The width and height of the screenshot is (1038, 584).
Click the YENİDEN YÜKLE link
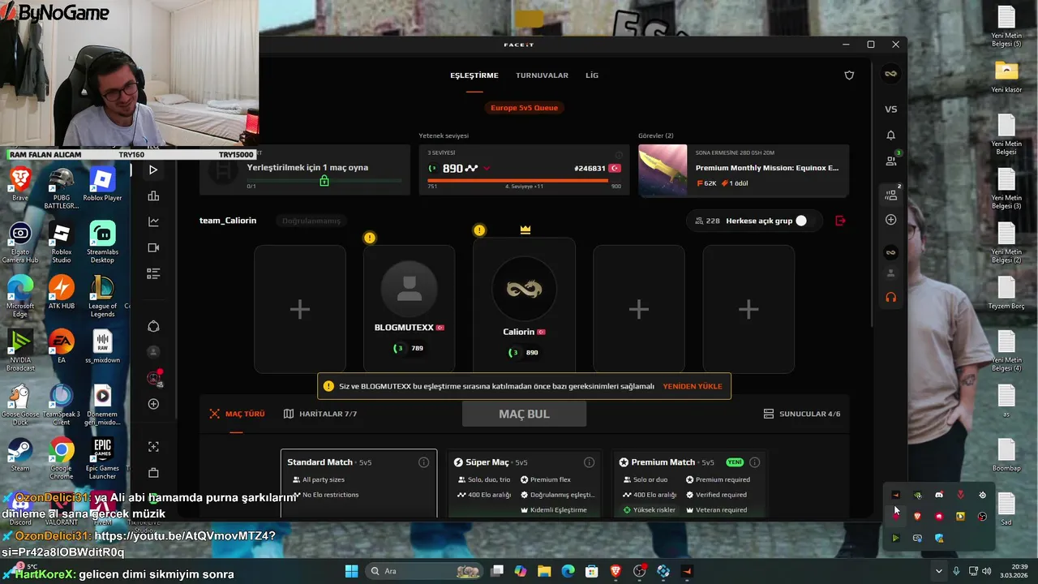coord(693,386)
